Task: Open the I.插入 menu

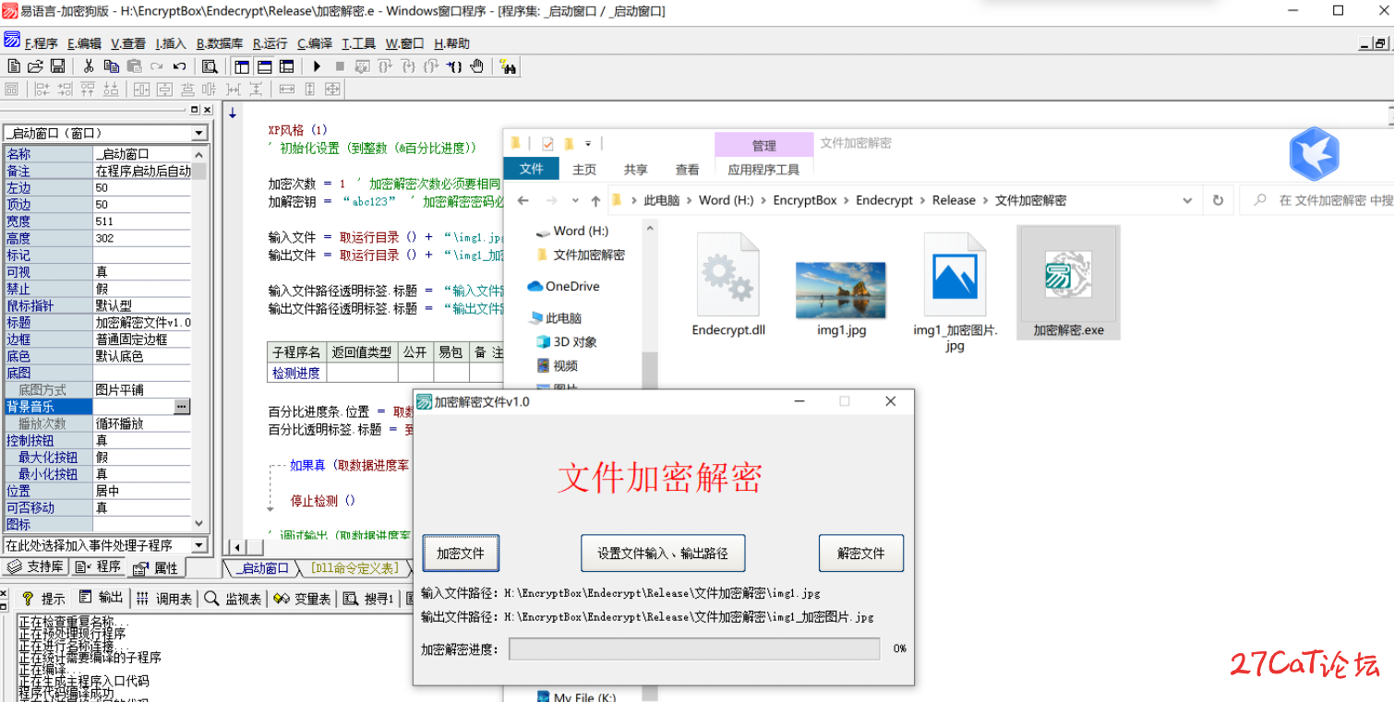Action: [171, 43]
